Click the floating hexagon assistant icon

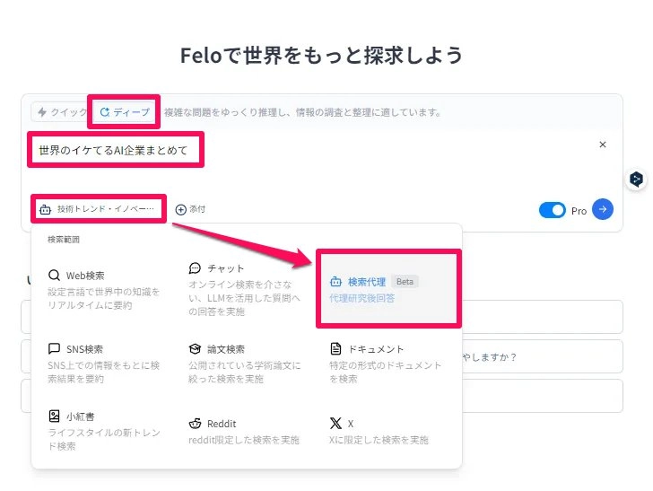pos(636,180)
